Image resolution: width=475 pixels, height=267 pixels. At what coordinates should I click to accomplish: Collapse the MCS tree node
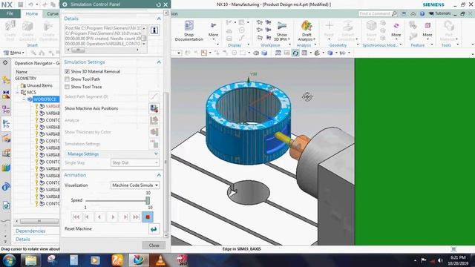(18, 92)
